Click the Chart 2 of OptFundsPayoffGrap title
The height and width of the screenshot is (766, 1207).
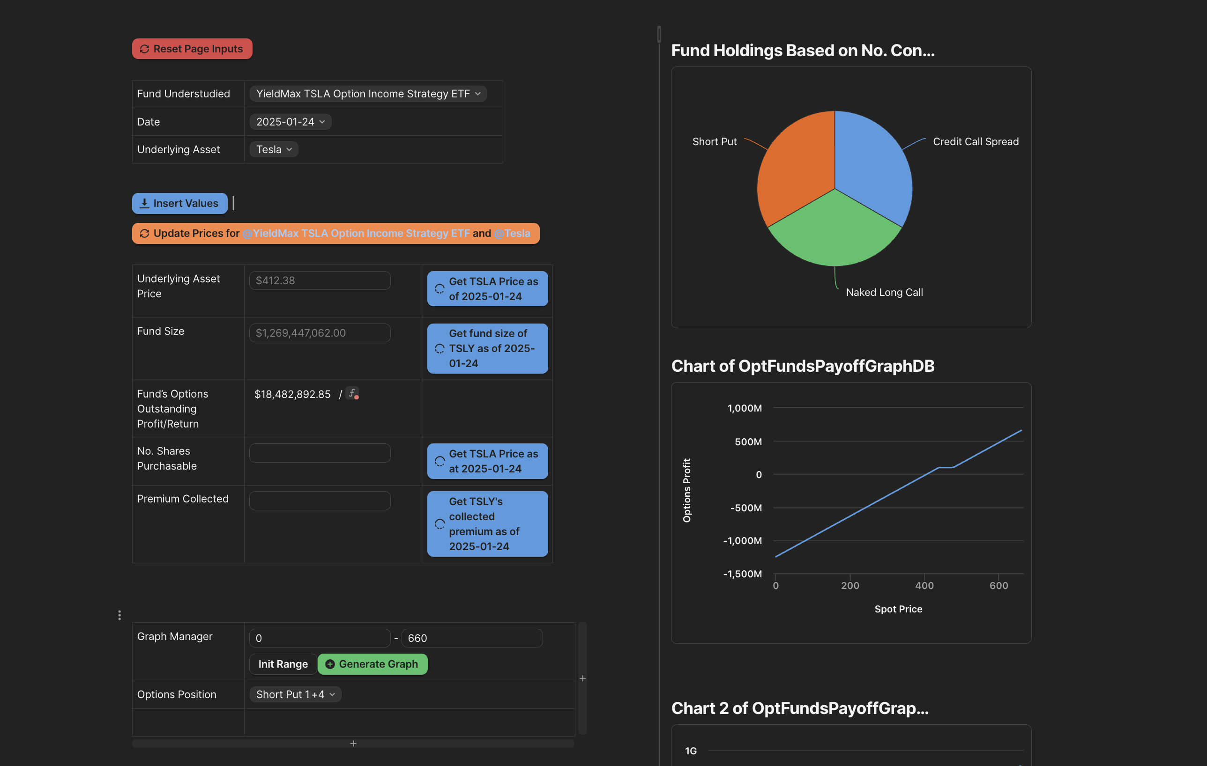pos(799,708)
